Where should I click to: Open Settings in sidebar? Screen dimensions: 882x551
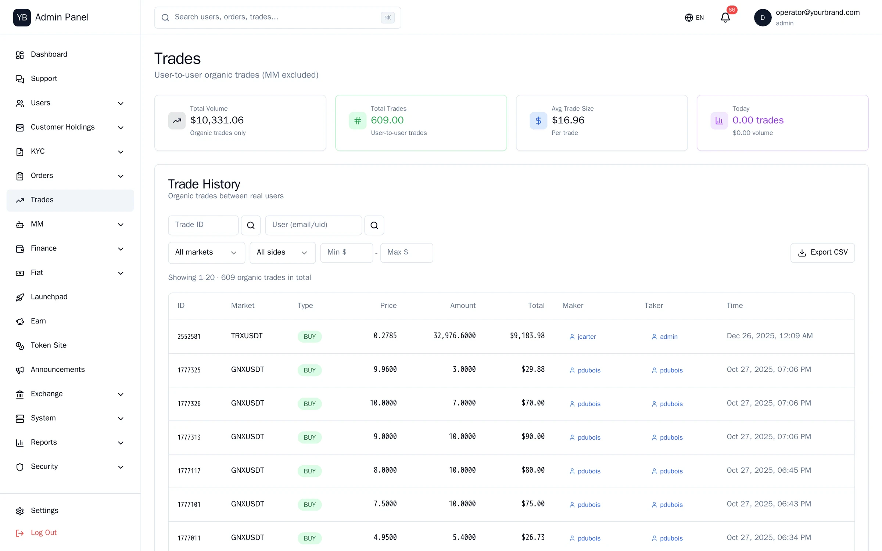point(70,511)
